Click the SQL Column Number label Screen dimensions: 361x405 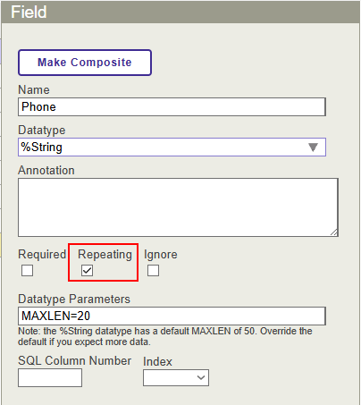point(75,360)
